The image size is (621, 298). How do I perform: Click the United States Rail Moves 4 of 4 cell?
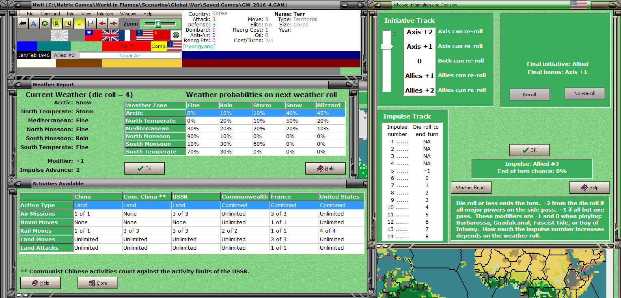coord(341,231)
